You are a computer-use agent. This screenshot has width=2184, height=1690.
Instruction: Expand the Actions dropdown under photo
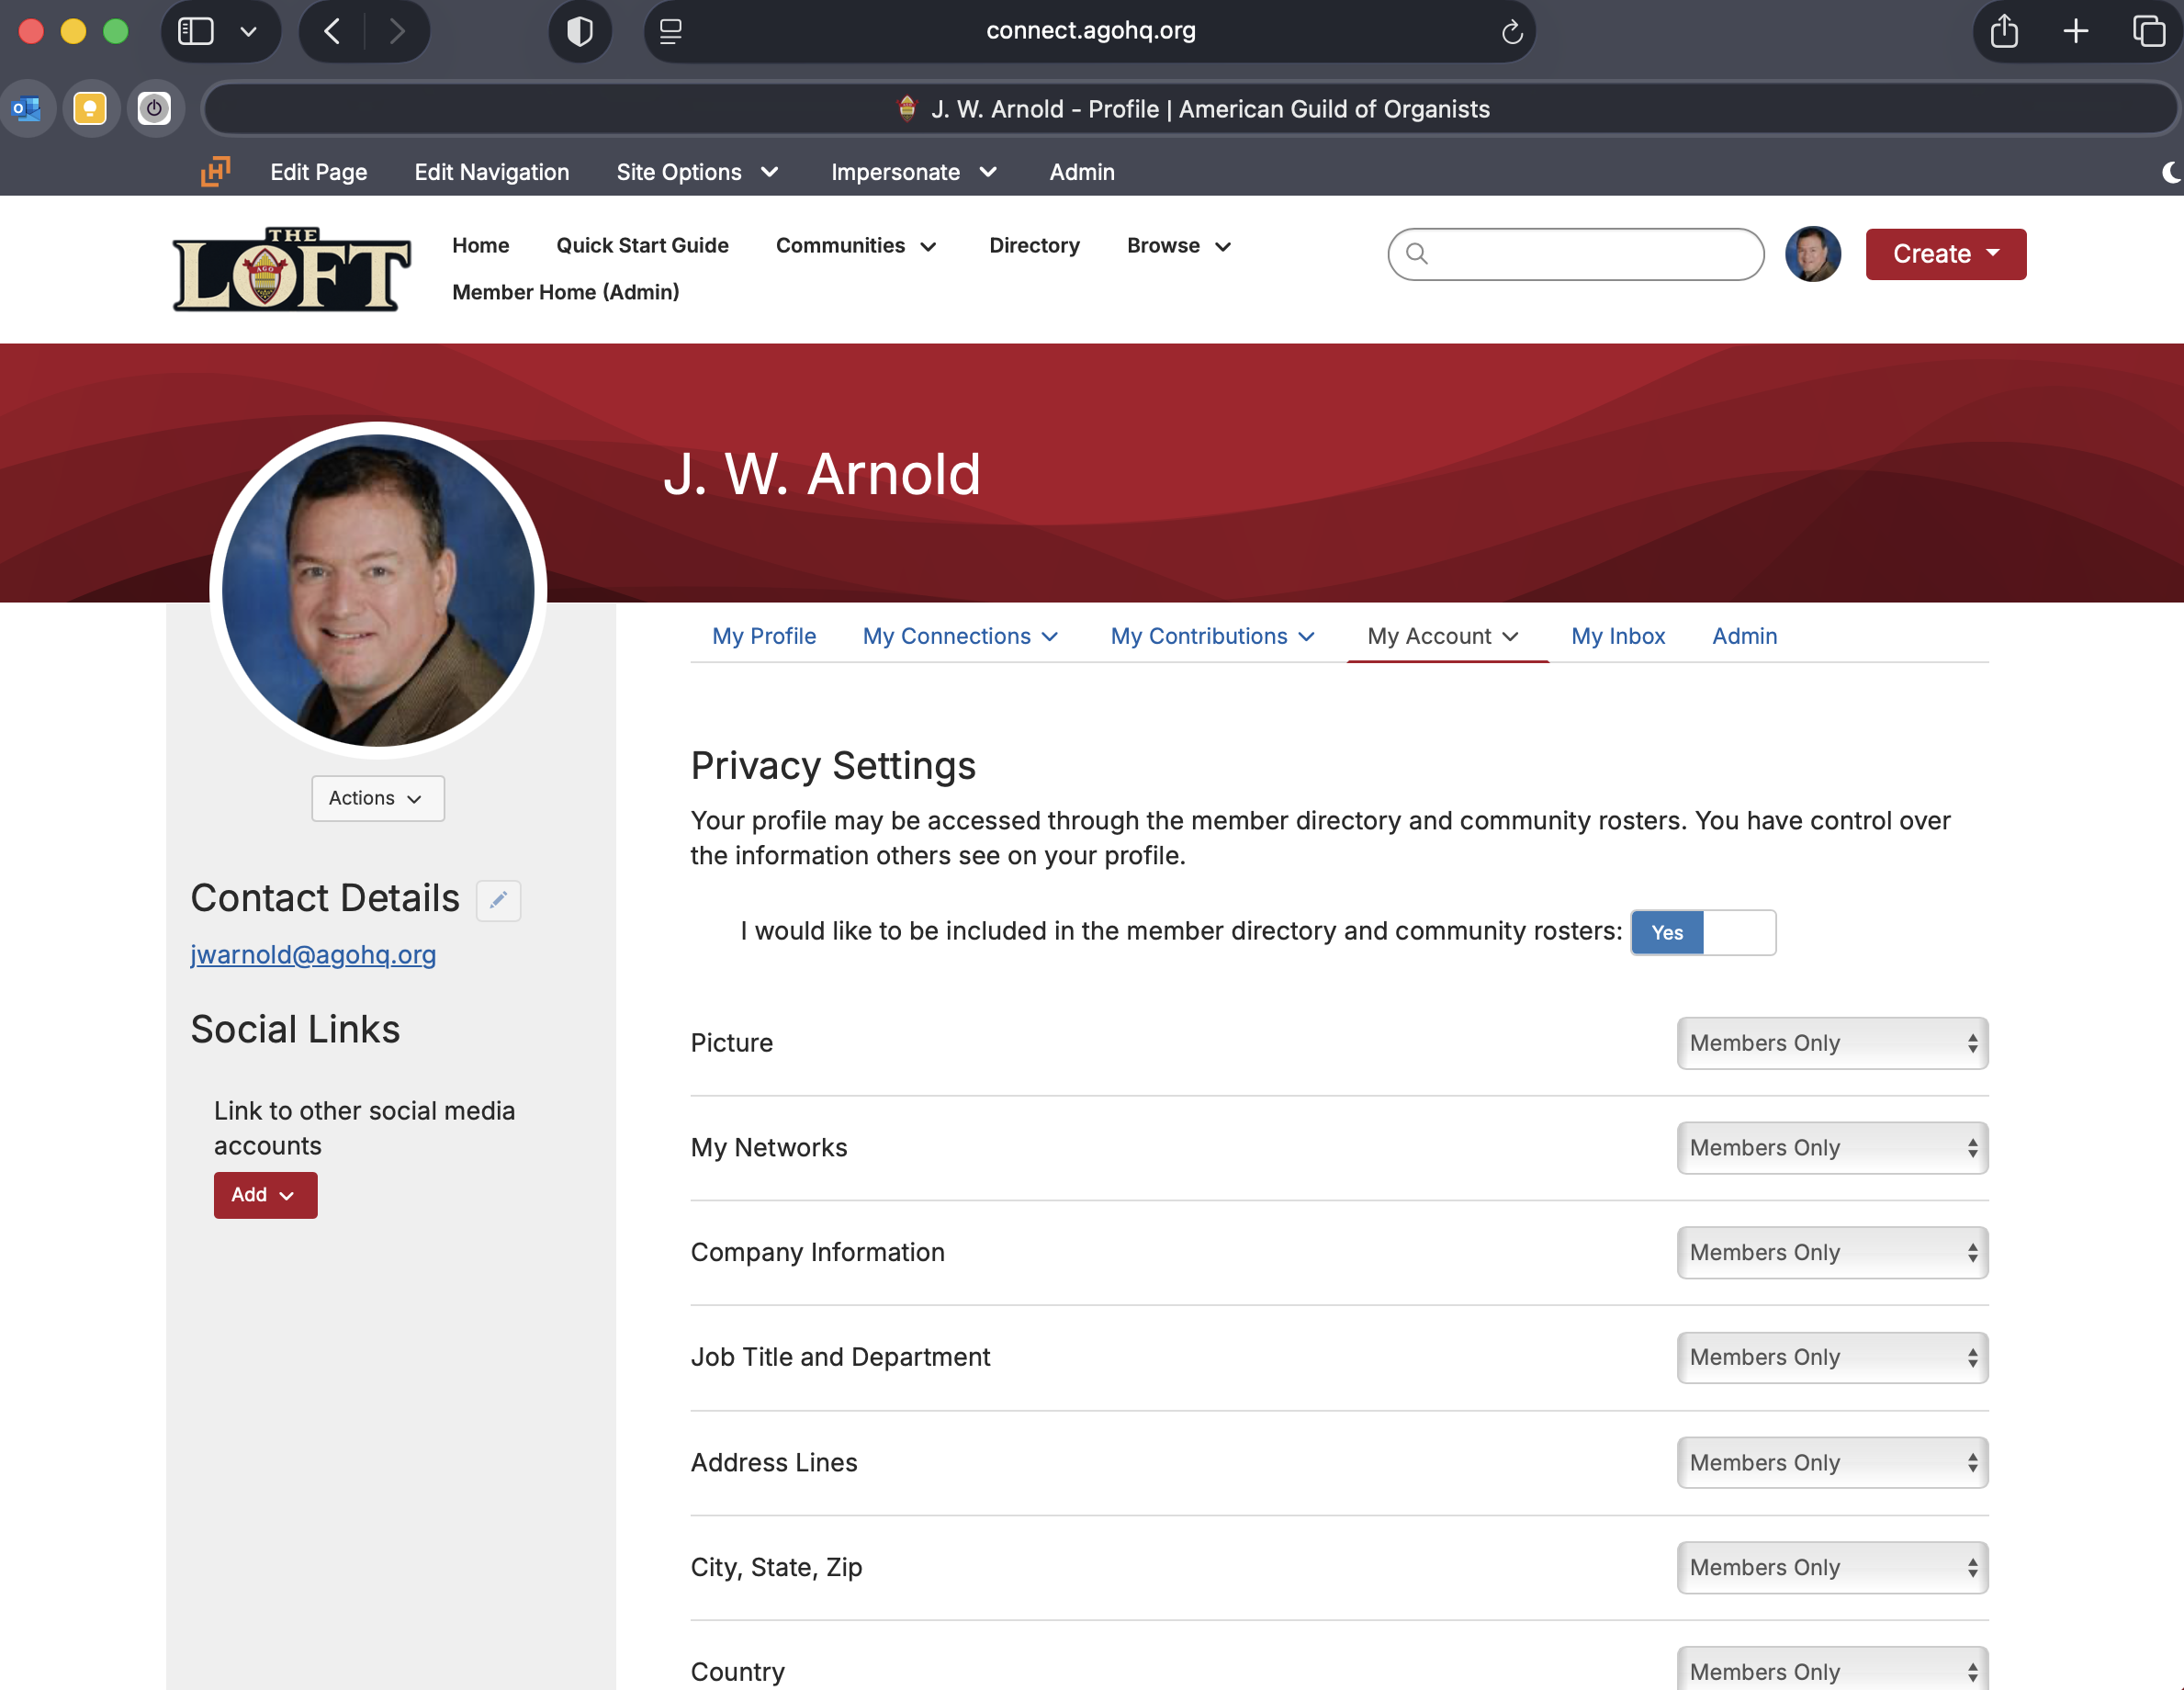377,798
